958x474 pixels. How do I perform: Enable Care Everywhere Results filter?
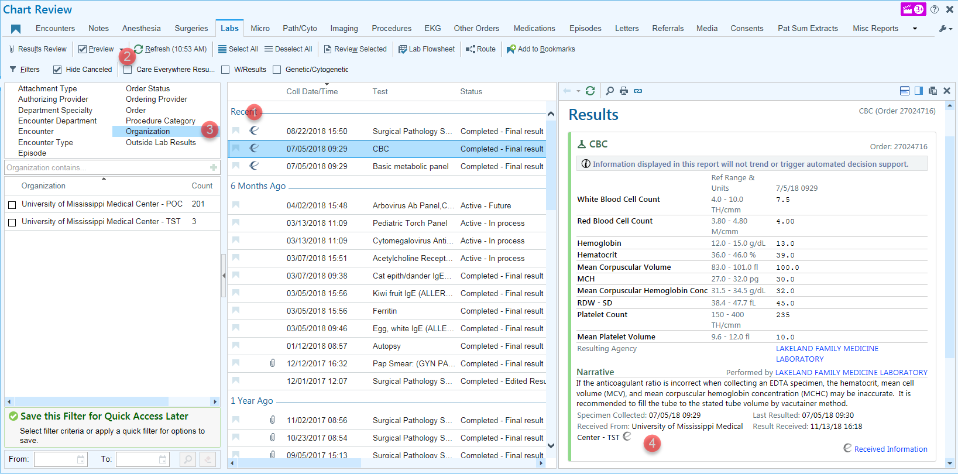pyautogui.click(x=128, y=70)
